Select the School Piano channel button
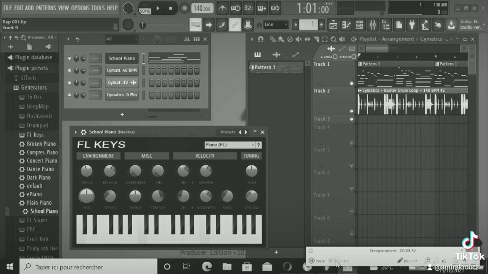Viewport: 488px width, 274px height. 122,59
